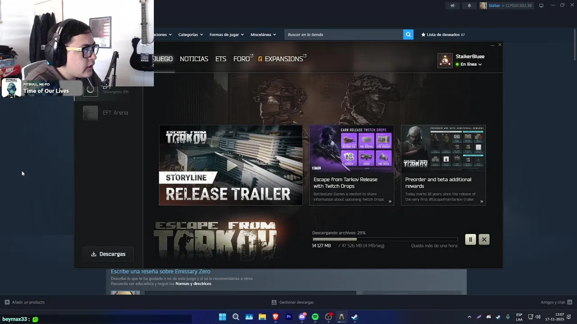Screen dimensions: 577x324
Task: Open Brave browser from the taskbar
Action: [275, 317]
